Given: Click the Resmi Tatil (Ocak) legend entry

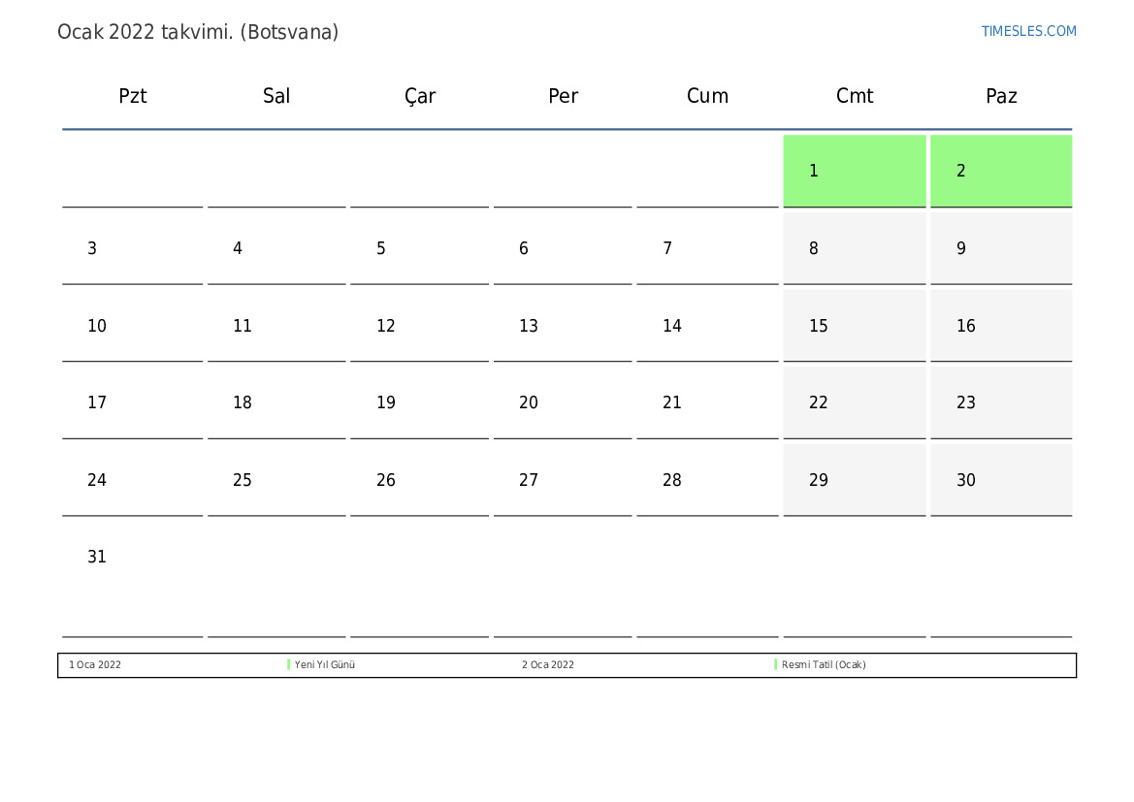Looking at the screenshot, I should pos(824,665).
